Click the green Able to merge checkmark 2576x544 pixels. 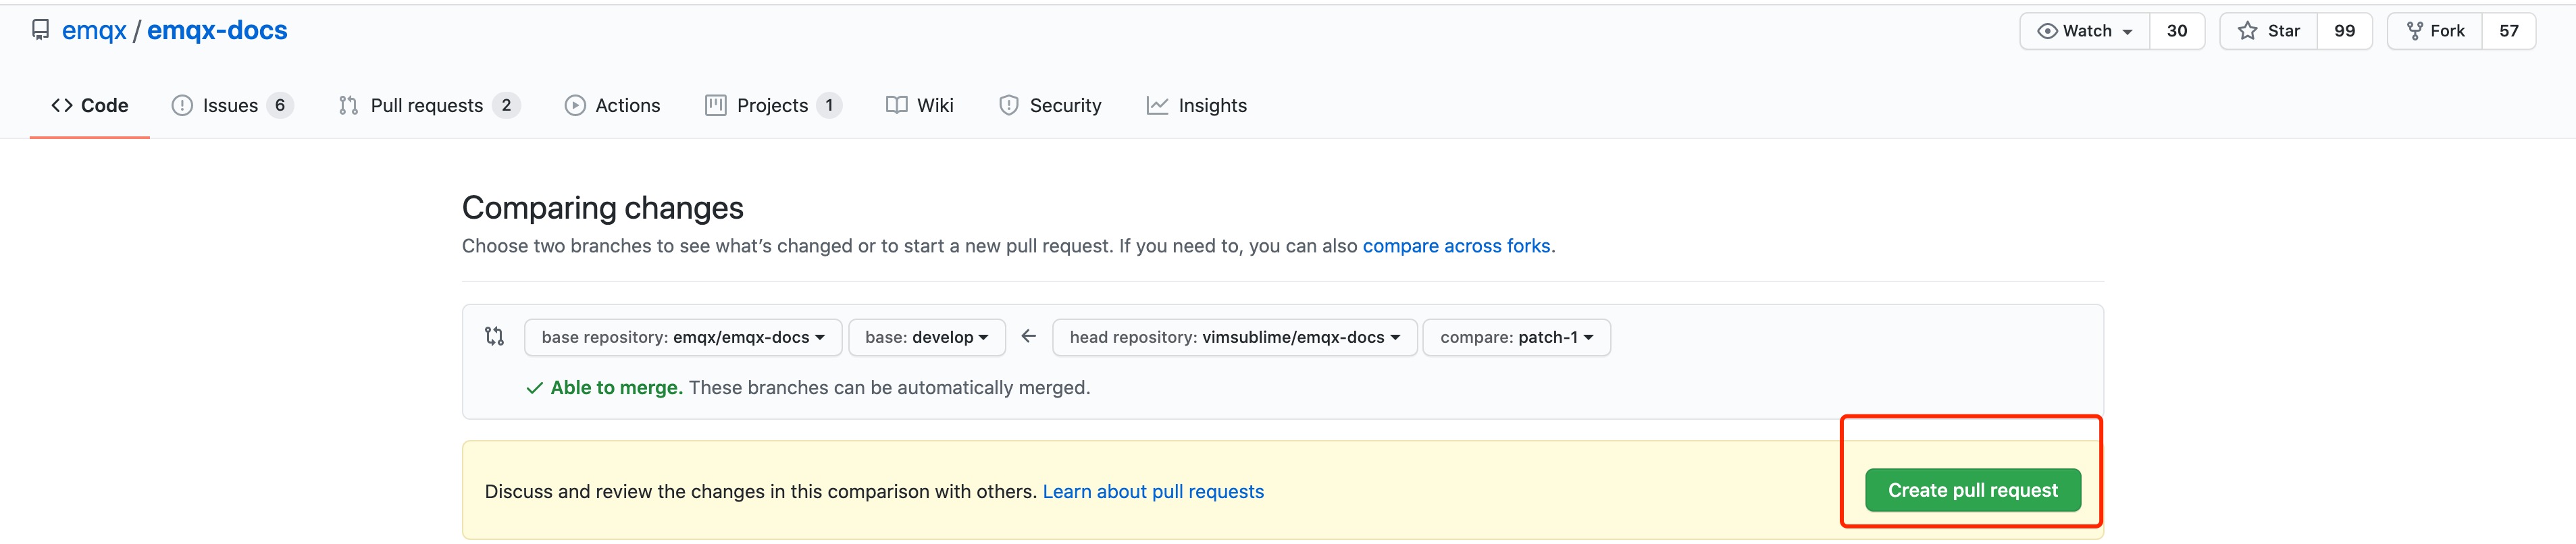click(x=535, y=388)
